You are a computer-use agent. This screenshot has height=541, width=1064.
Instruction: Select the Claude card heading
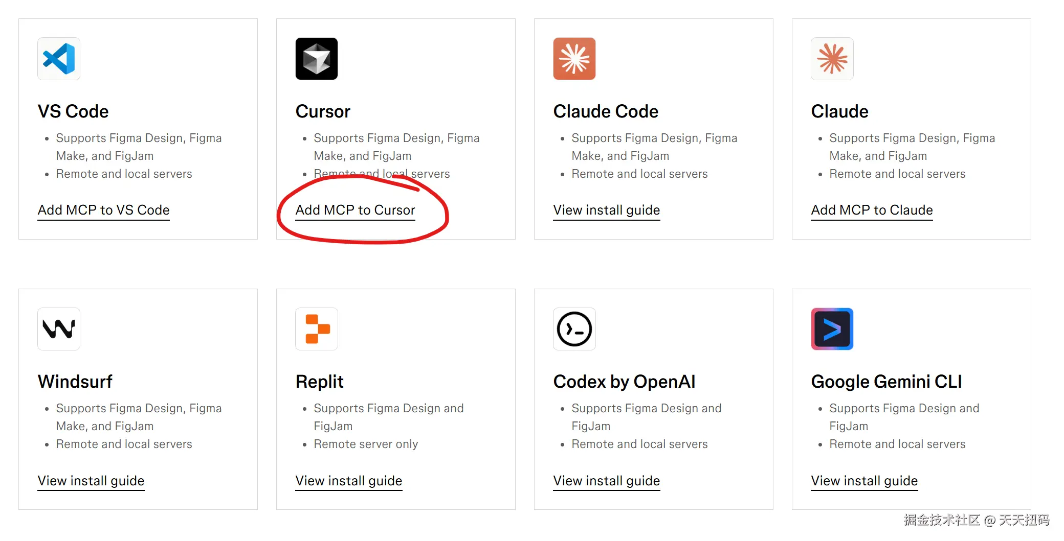pyautogui.click(x=840, y=111)
